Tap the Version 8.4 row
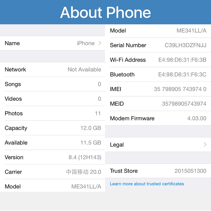Screen dimensions: 211x211 (53, 157)
